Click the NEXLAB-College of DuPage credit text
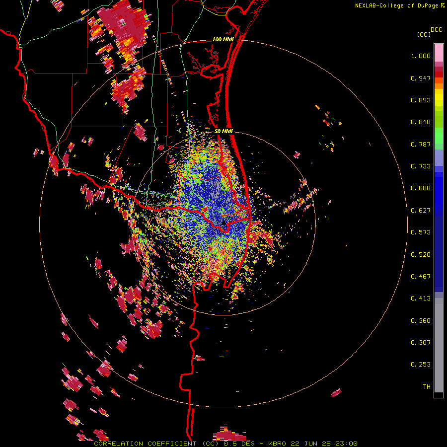This screenshot has height=447, width=447. click(x=396, y=5)
